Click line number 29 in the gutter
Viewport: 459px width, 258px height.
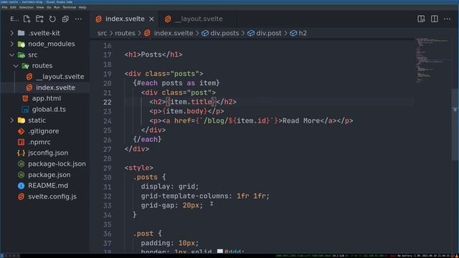coord(108,168)
